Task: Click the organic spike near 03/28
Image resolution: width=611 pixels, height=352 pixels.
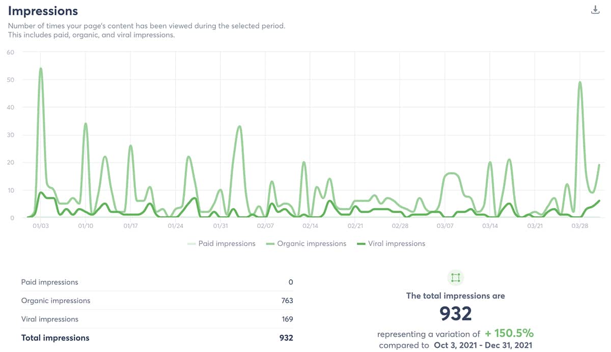Action: pyautogui.click(x=581, y=82)
